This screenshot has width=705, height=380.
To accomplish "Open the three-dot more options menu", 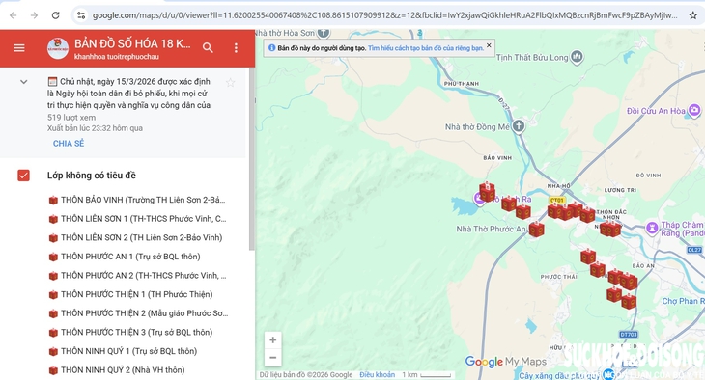I will (236, 47).
